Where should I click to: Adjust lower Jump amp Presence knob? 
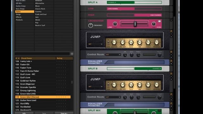click(x=156, y=85)
